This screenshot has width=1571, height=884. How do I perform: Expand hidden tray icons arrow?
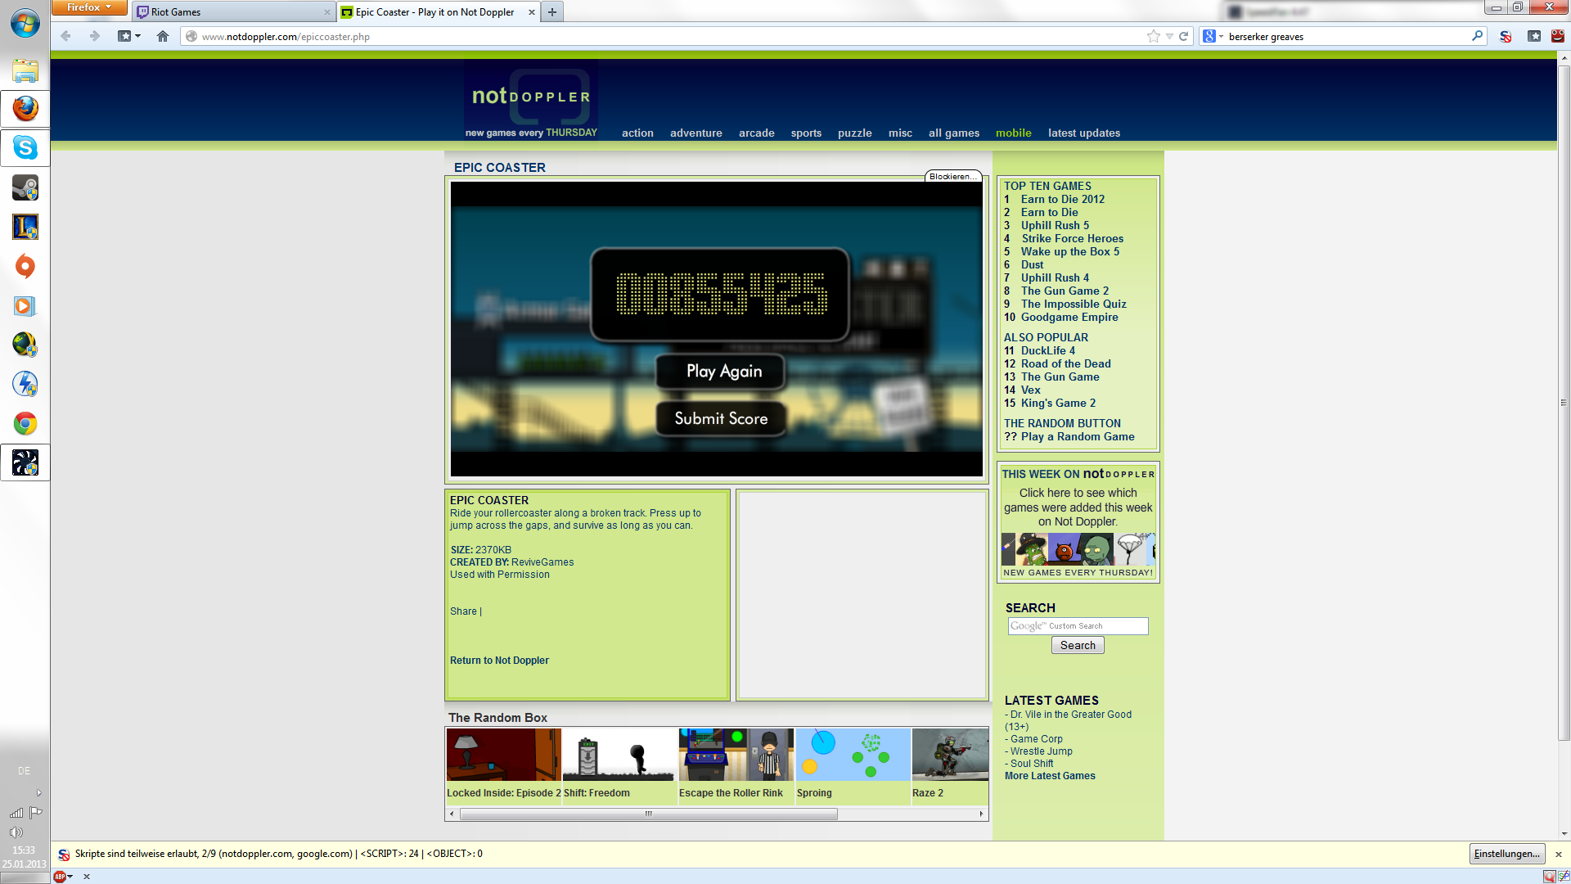click(38, 793)
